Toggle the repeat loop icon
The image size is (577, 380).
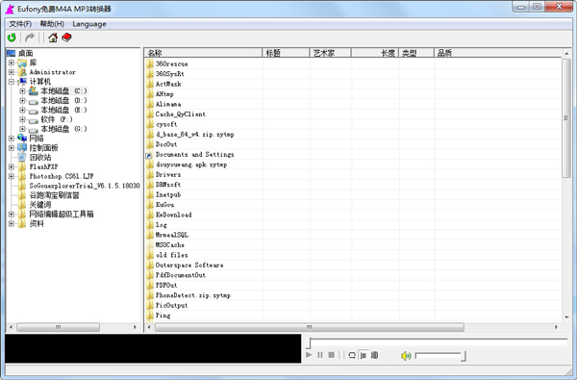352,355
